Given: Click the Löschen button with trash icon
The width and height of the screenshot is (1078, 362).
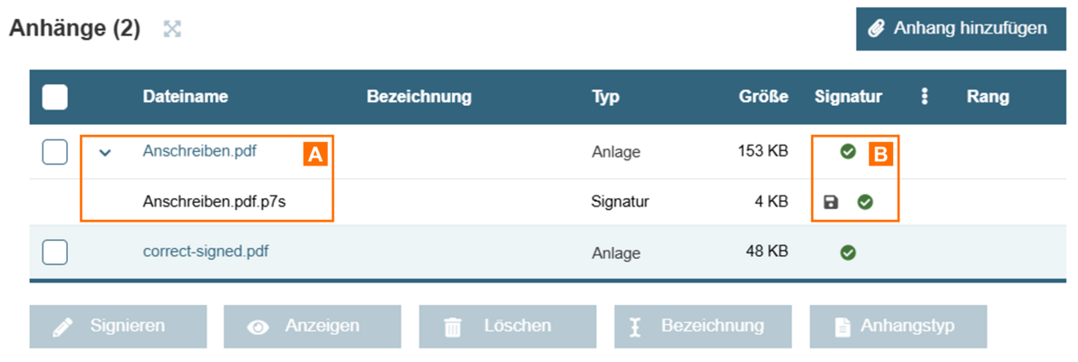Looking at the screenshot, I should coord(507,327).
